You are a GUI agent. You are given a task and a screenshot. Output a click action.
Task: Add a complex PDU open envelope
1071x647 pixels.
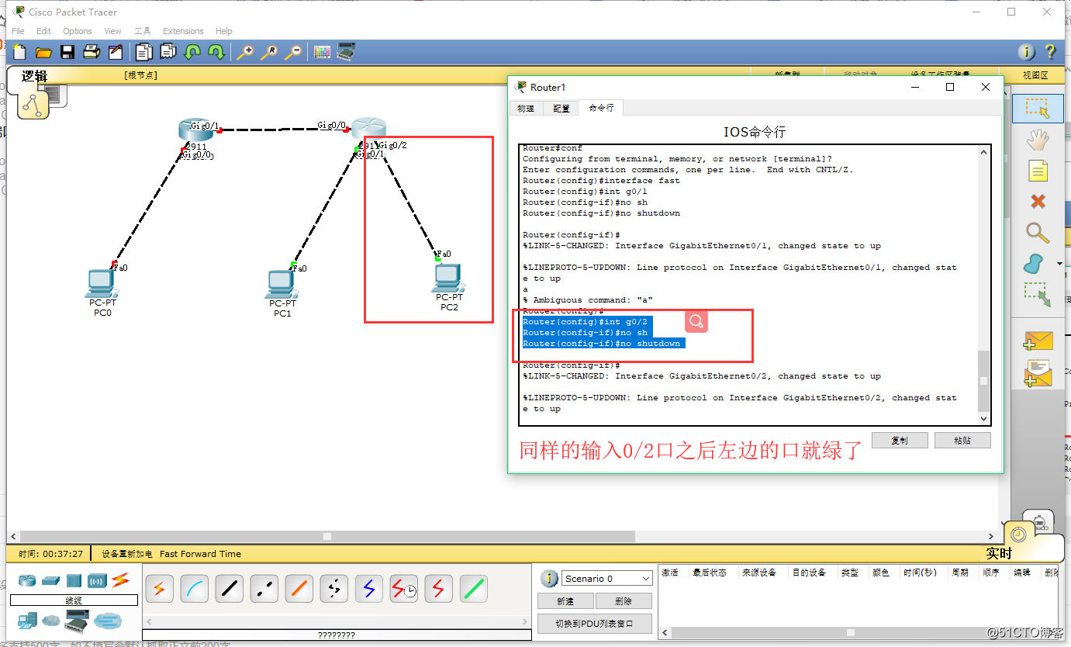coord(1038,373)
